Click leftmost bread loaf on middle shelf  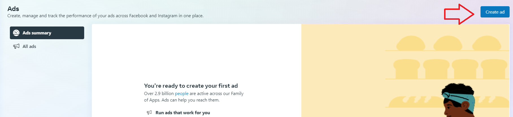tap(407, 69)
